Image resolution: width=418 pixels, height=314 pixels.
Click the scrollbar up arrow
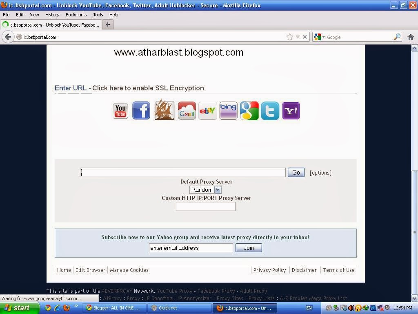click(415, 48)
